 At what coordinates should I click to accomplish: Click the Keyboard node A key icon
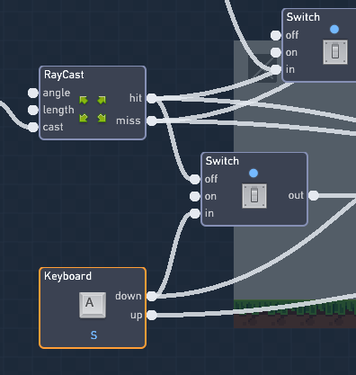pos(93,305)
